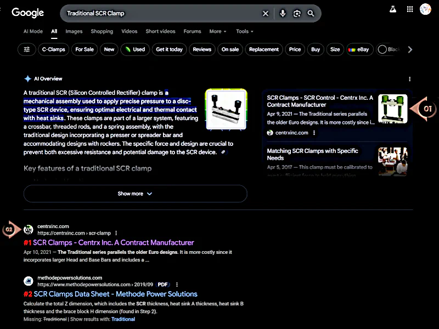The width and height of the screenshot is (439, 329).
Task: Open AI Overview three-dot options menu
Action: tap(410, 79)
